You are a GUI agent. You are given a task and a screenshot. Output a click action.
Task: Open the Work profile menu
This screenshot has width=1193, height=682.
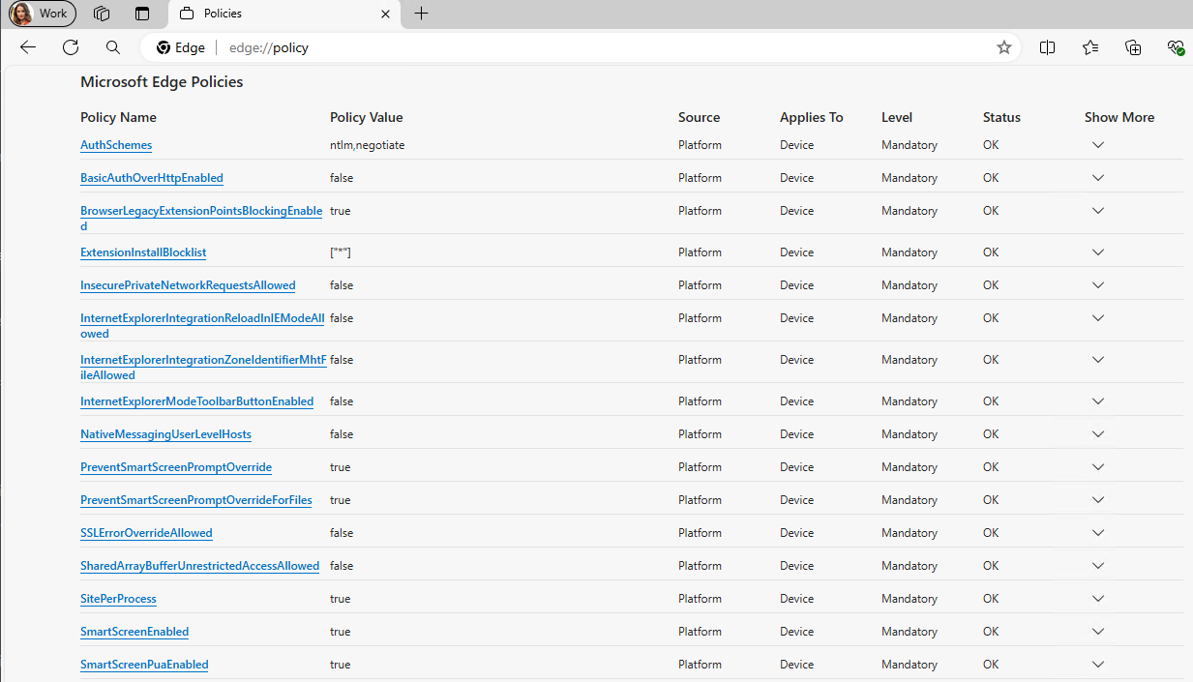click(43, 14)
